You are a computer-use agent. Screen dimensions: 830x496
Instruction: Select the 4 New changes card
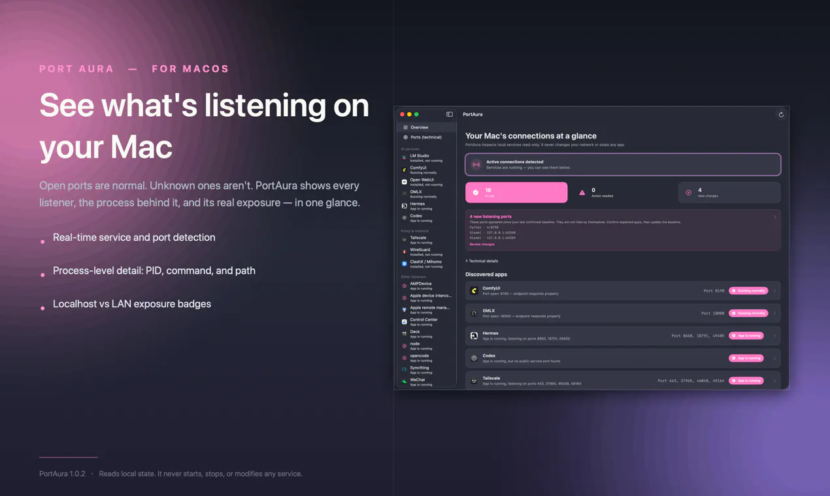729,193
